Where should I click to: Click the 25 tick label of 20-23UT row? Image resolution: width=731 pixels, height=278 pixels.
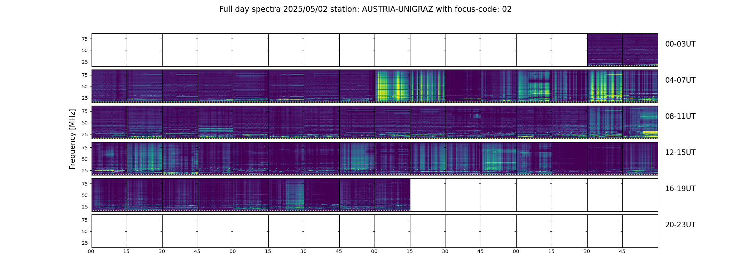click(x=85, y=243)
